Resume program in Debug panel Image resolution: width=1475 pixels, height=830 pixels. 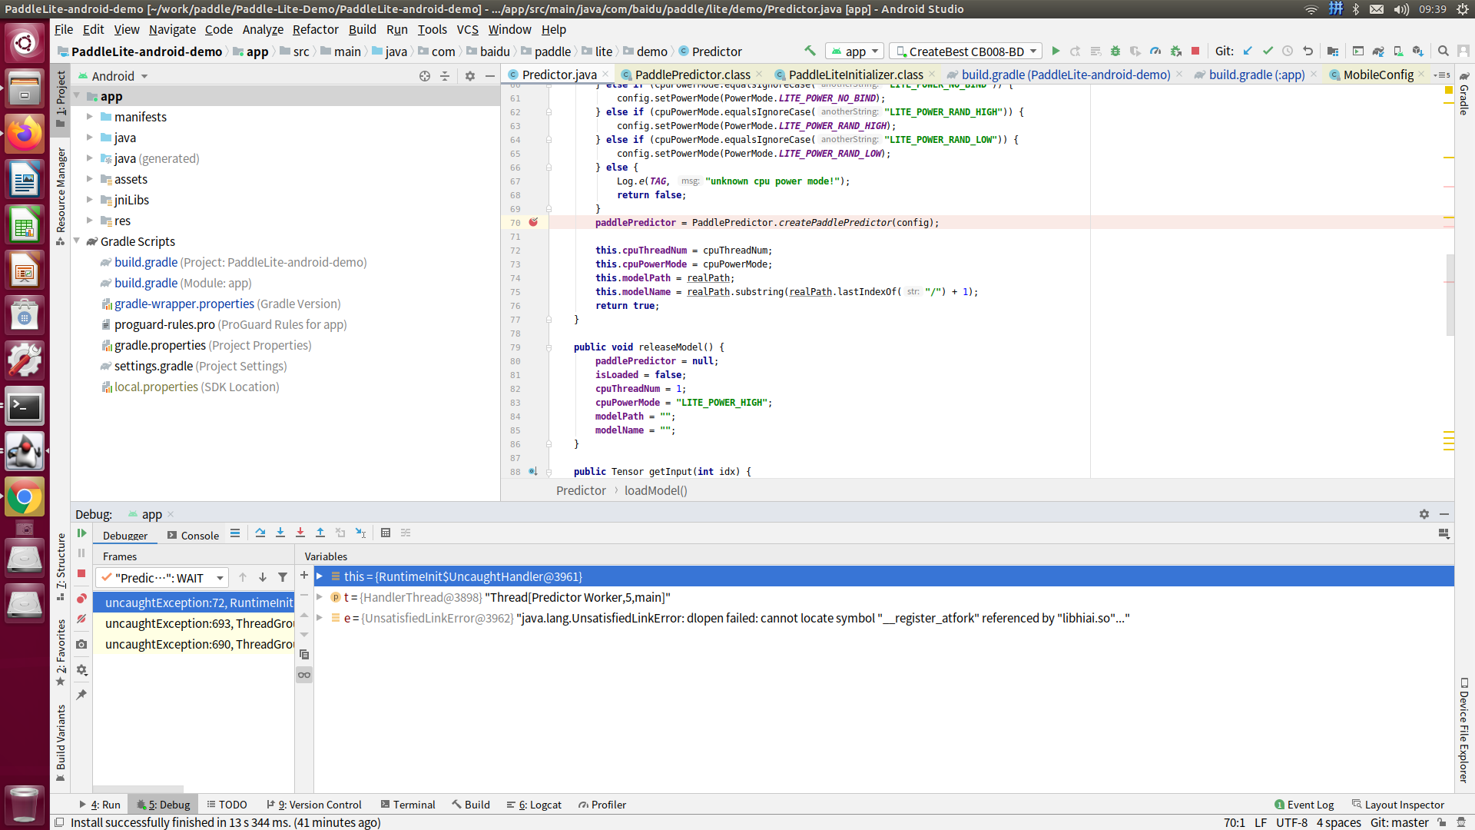tap(81, 533)
